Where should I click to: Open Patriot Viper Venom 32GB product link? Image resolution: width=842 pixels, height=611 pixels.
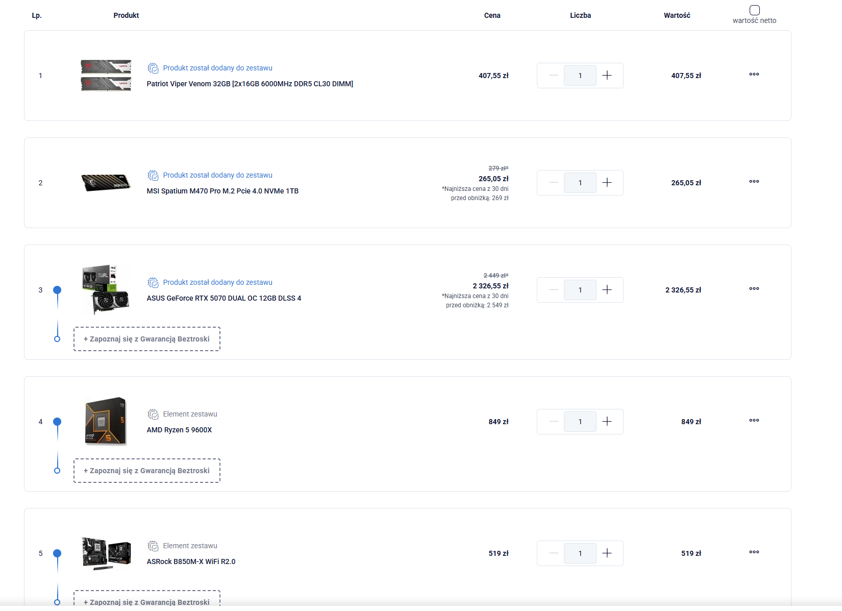point(250,84)
